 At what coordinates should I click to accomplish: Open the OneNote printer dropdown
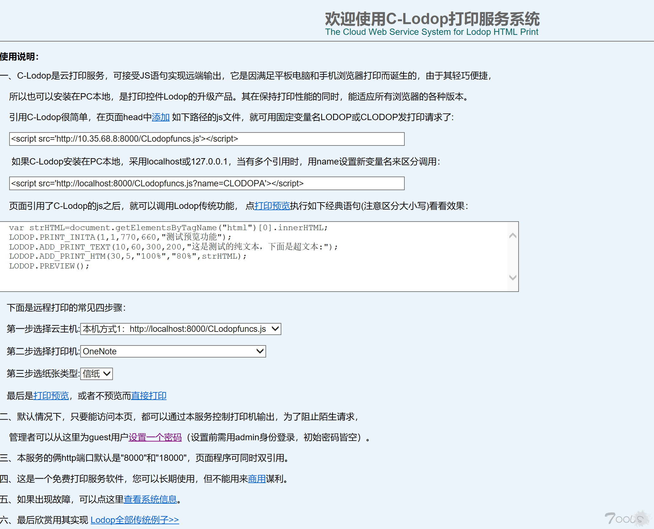point(173,351)
